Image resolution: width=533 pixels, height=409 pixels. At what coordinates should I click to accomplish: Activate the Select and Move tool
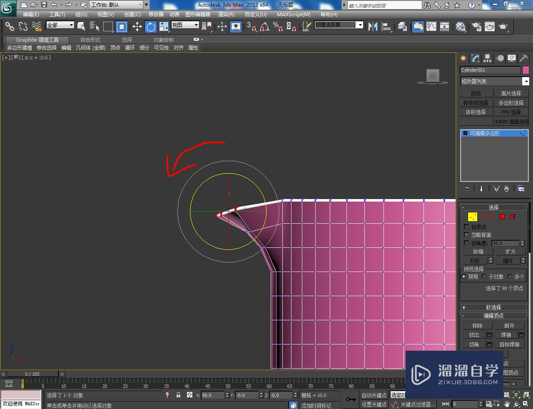(x=137, y=26)
